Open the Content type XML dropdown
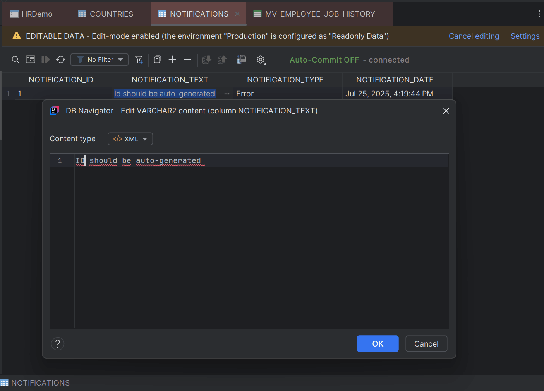This screenshot has width=544, height=391. point(130,138)
